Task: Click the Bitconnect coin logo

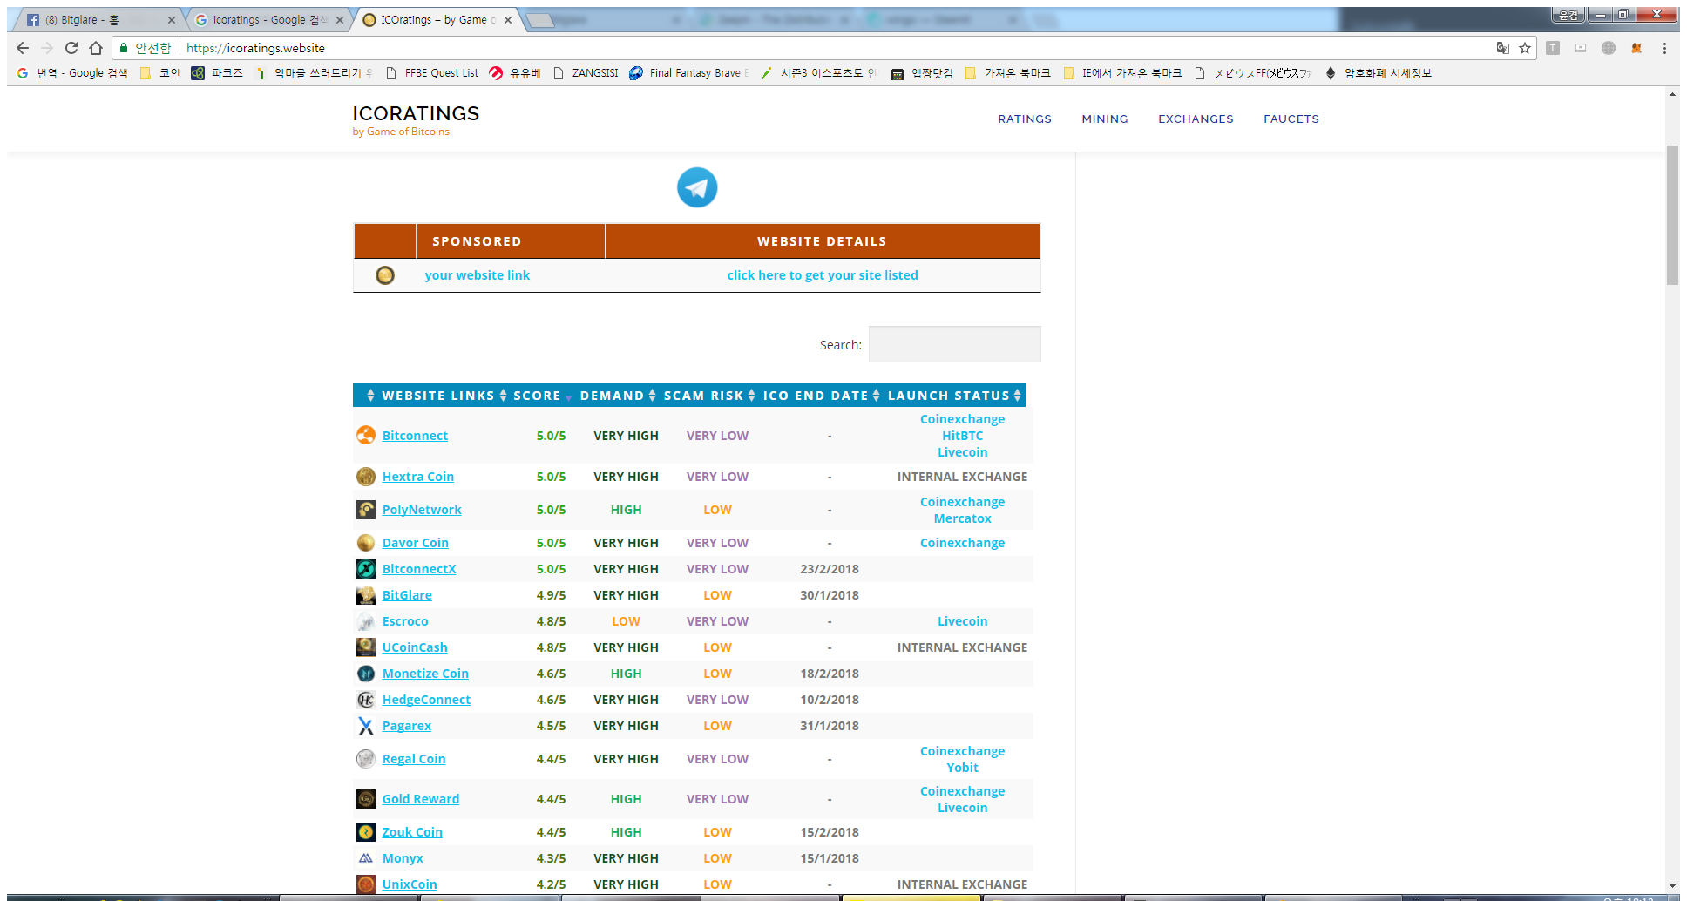Action: (x=366, y=435)
